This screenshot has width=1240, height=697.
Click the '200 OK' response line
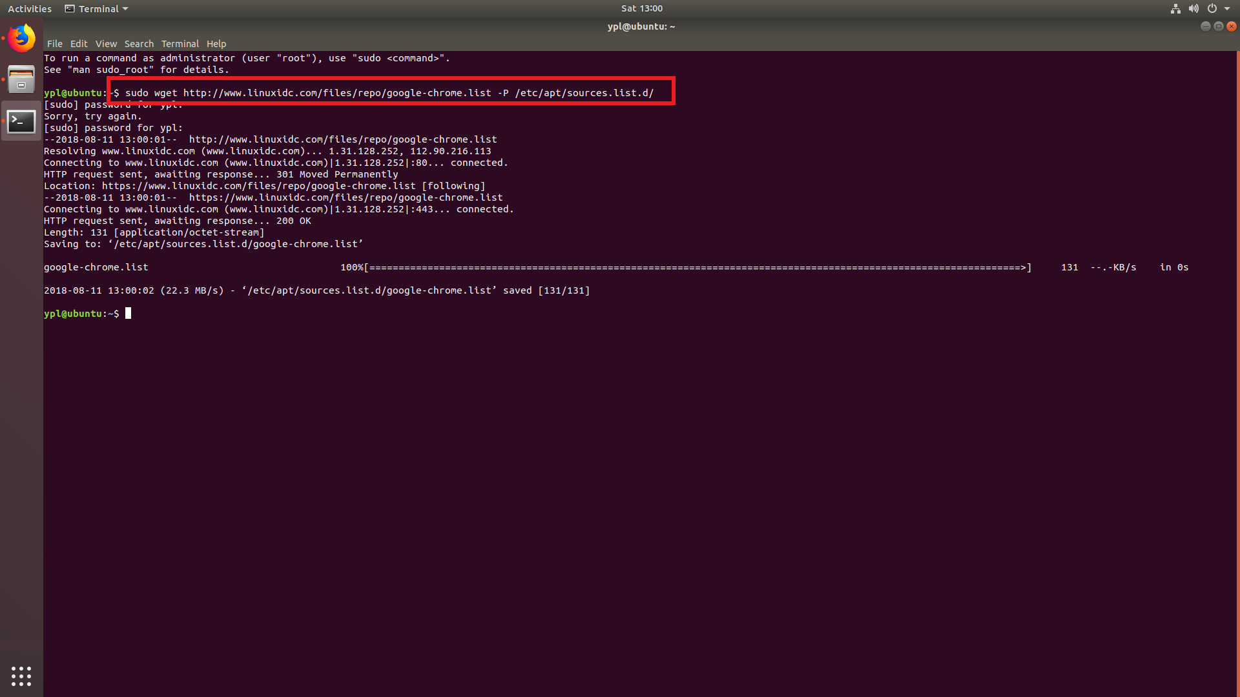[178, 221]
